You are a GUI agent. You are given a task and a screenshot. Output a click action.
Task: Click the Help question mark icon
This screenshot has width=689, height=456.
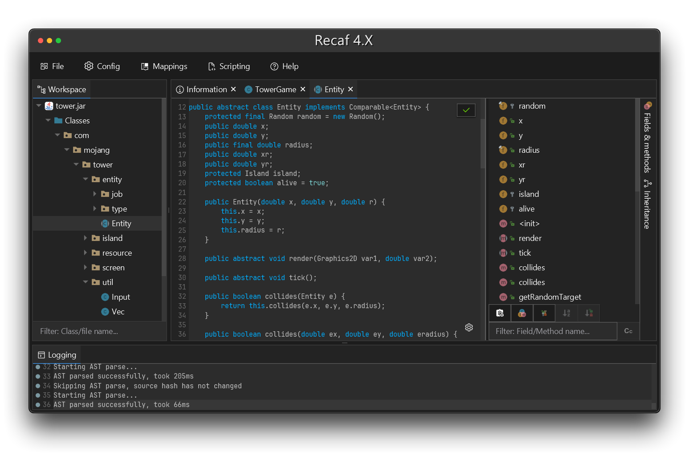274,66
